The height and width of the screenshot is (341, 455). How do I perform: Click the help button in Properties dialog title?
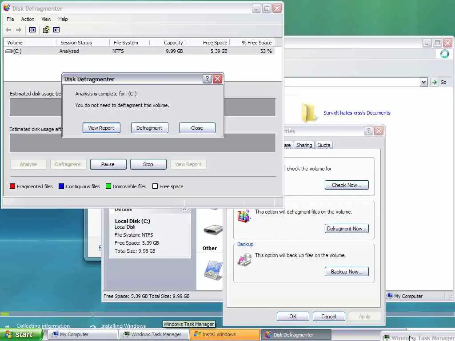pyautogui.click(x=368, y=131)
